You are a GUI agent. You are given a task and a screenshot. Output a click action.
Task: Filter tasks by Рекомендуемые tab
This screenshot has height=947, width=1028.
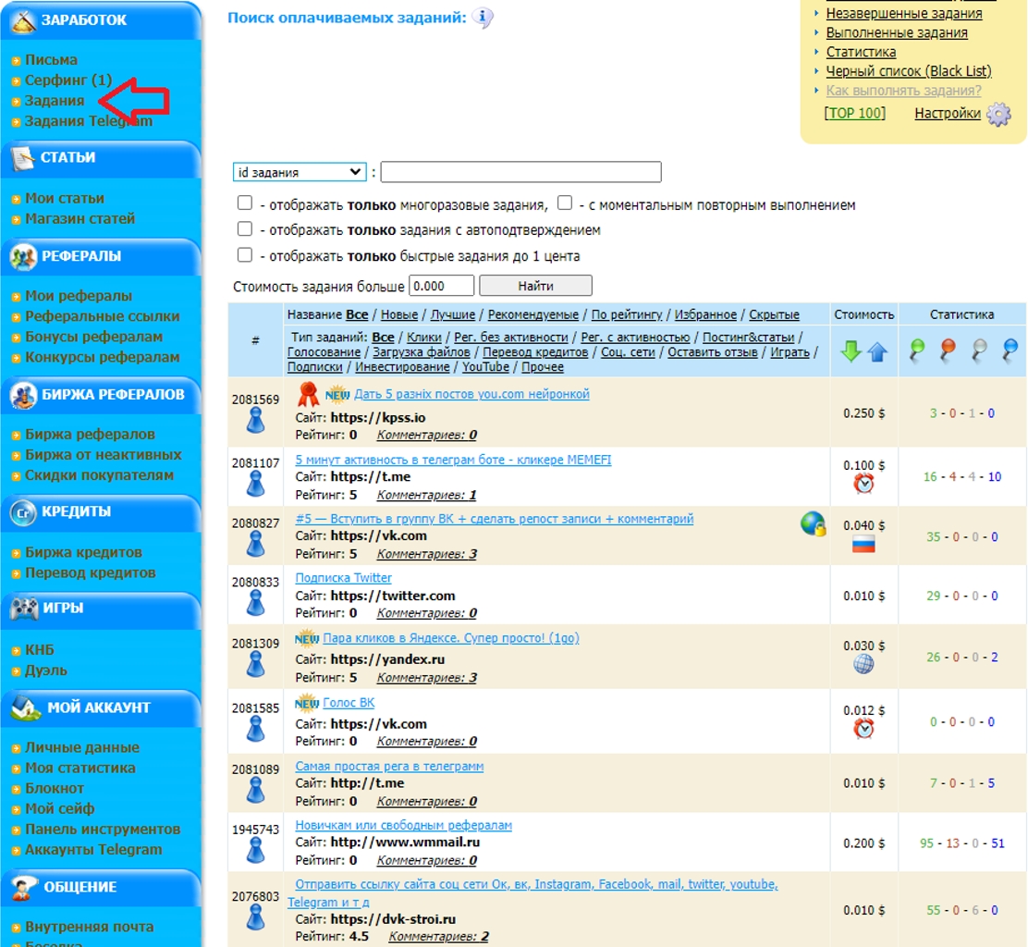click(x=533, y=314)
